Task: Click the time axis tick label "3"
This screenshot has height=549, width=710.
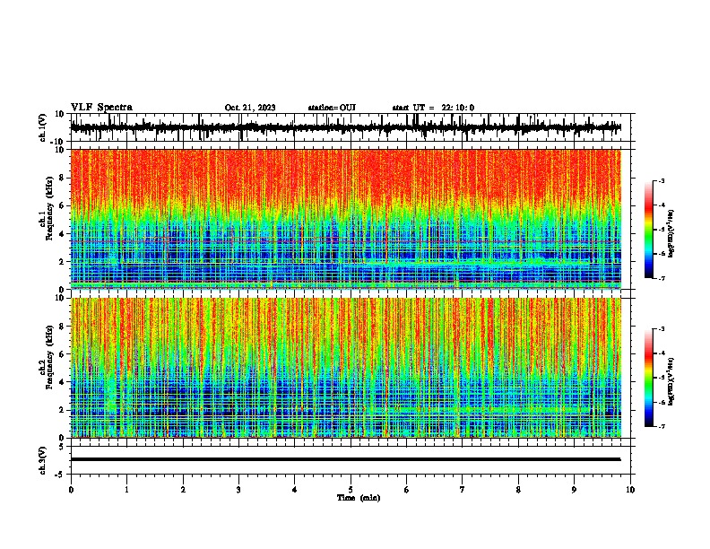Action: coord(238,490)
